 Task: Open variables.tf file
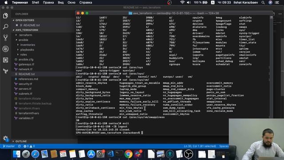pos(26,118)
